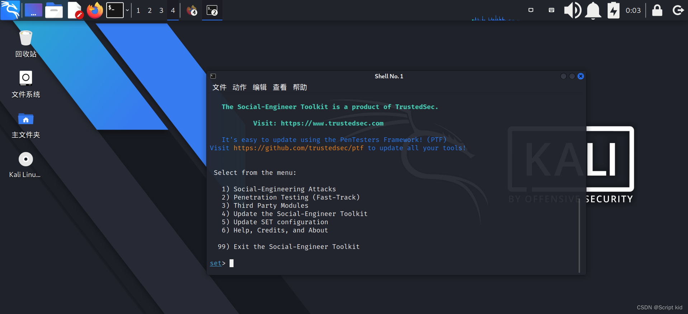Click 'Update the Social-Engineer Toolkit' line
This screenshot has width=688, height=314.
tap(294, 214)
